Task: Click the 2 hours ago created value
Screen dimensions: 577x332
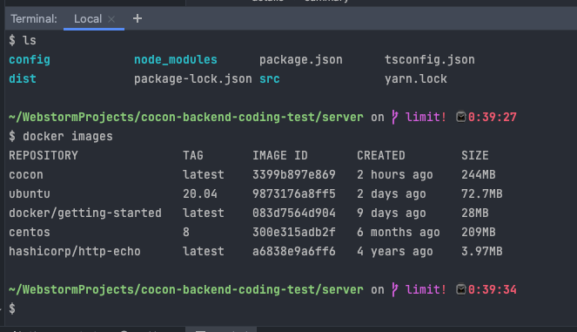Action: click(x=395, y=174)
